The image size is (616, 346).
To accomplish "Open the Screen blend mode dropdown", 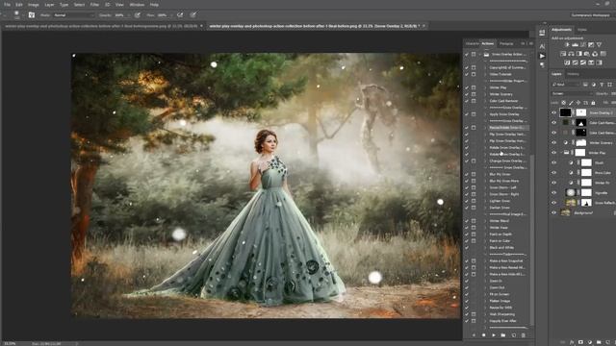I will (x=572, y=94).
